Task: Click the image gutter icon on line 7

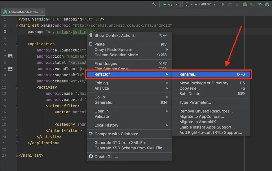Action: tap(10, 56)
